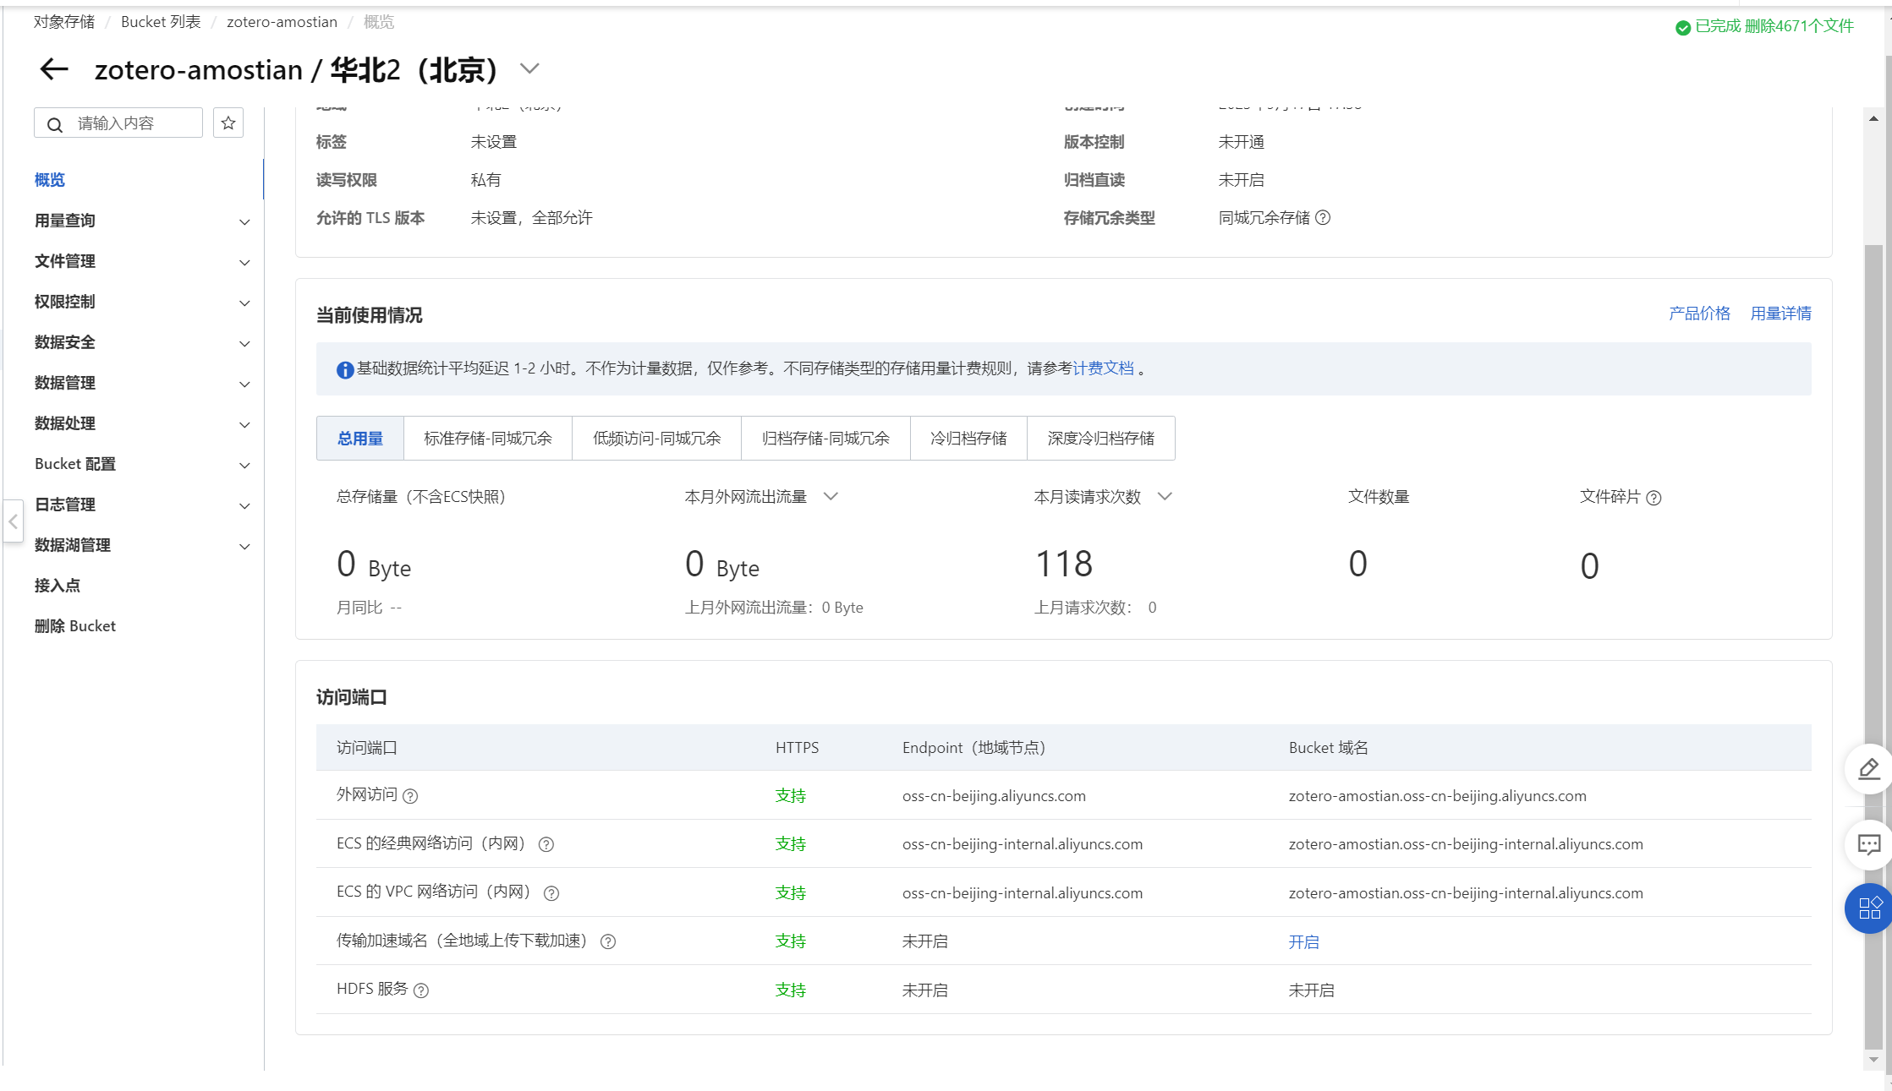The height and width of the screenshot is (1091, 1892).
Task: Open 用量详情 link
Action: pos(1780,314)
